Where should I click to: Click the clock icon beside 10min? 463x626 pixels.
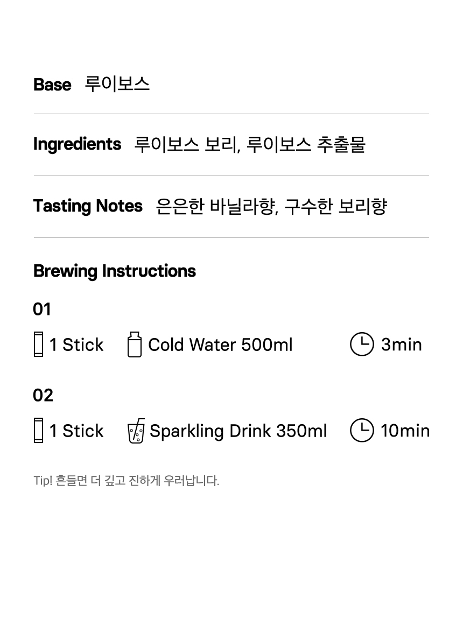tap(362, 431)
